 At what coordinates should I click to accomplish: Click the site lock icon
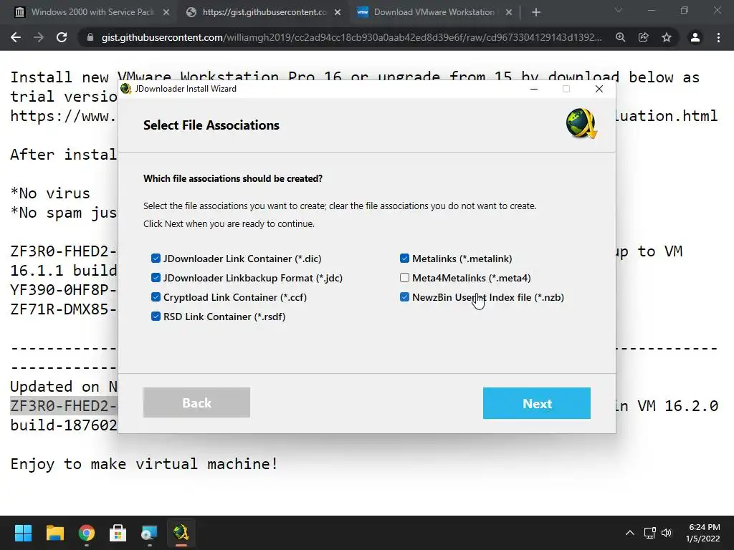(90, 37)
